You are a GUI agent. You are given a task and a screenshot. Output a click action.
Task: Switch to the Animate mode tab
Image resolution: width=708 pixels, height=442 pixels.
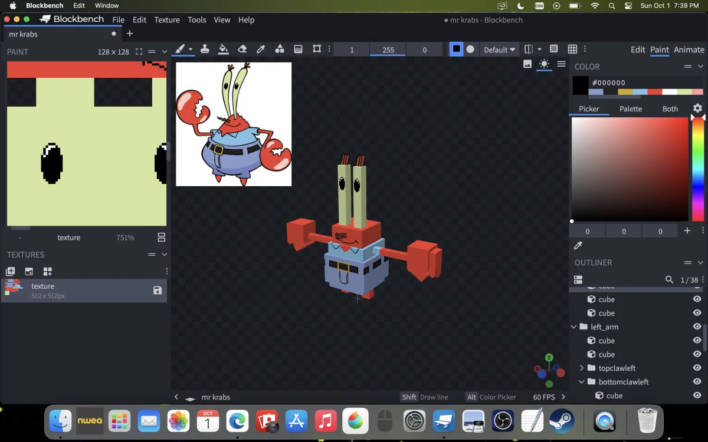tap(689, 50)
